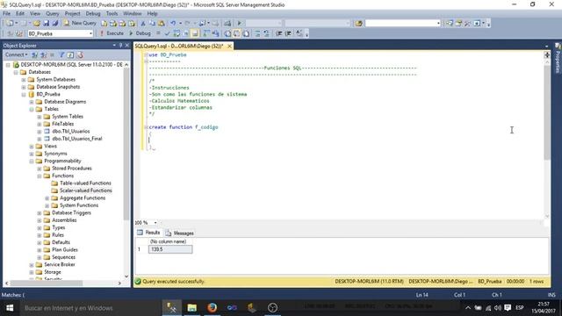
Task: Uncomment selected lines icon
Action: pyautogui.click(x=266, y=33)
